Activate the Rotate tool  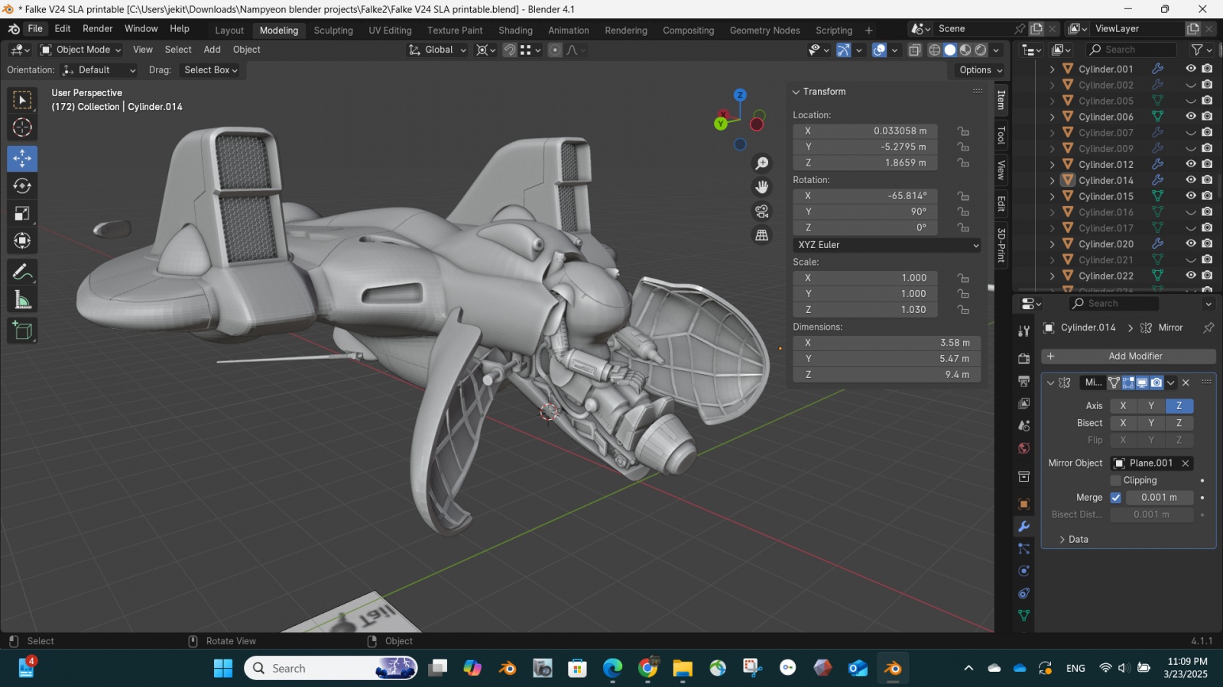(22, 186)
